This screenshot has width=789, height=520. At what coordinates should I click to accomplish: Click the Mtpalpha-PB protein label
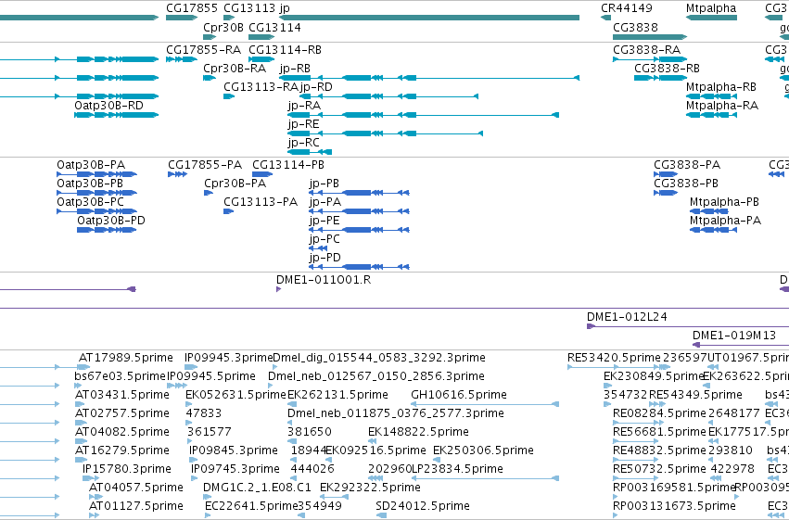[724, 202]
